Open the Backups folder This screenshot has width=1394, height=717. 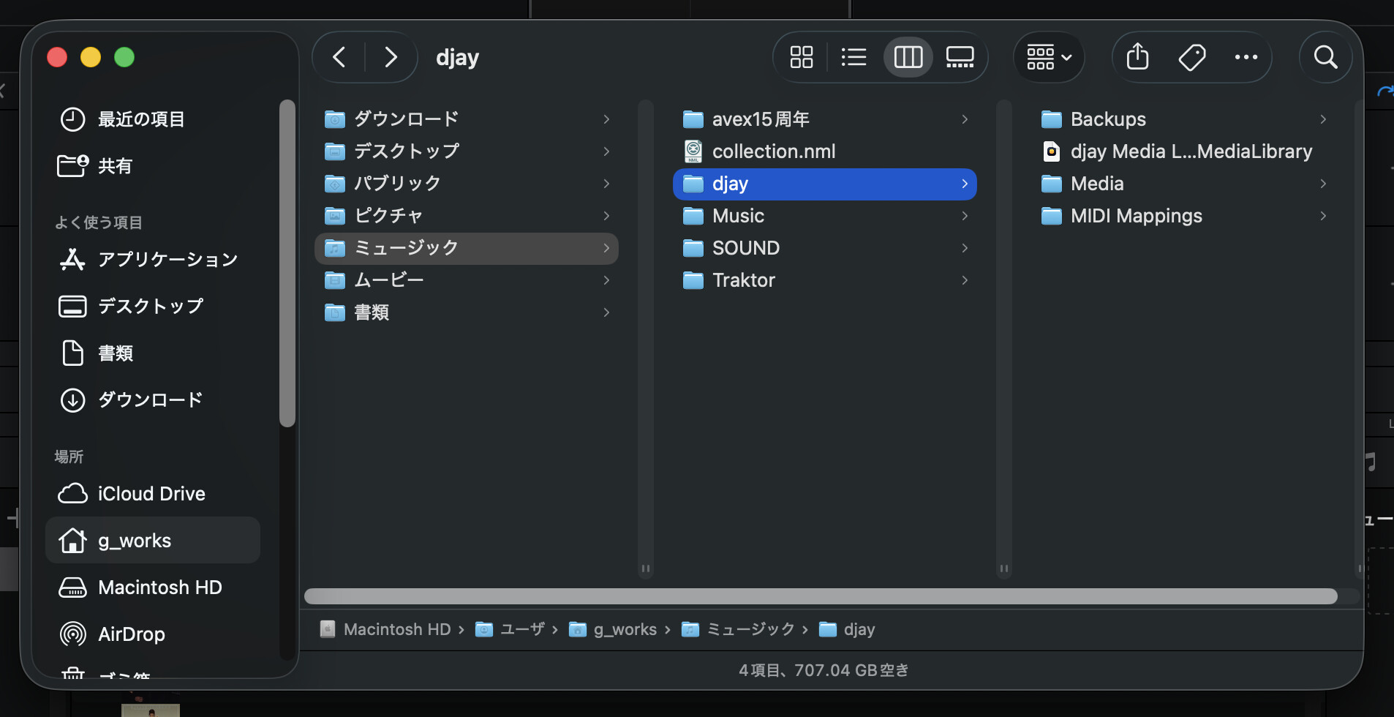coord(1107,119)
